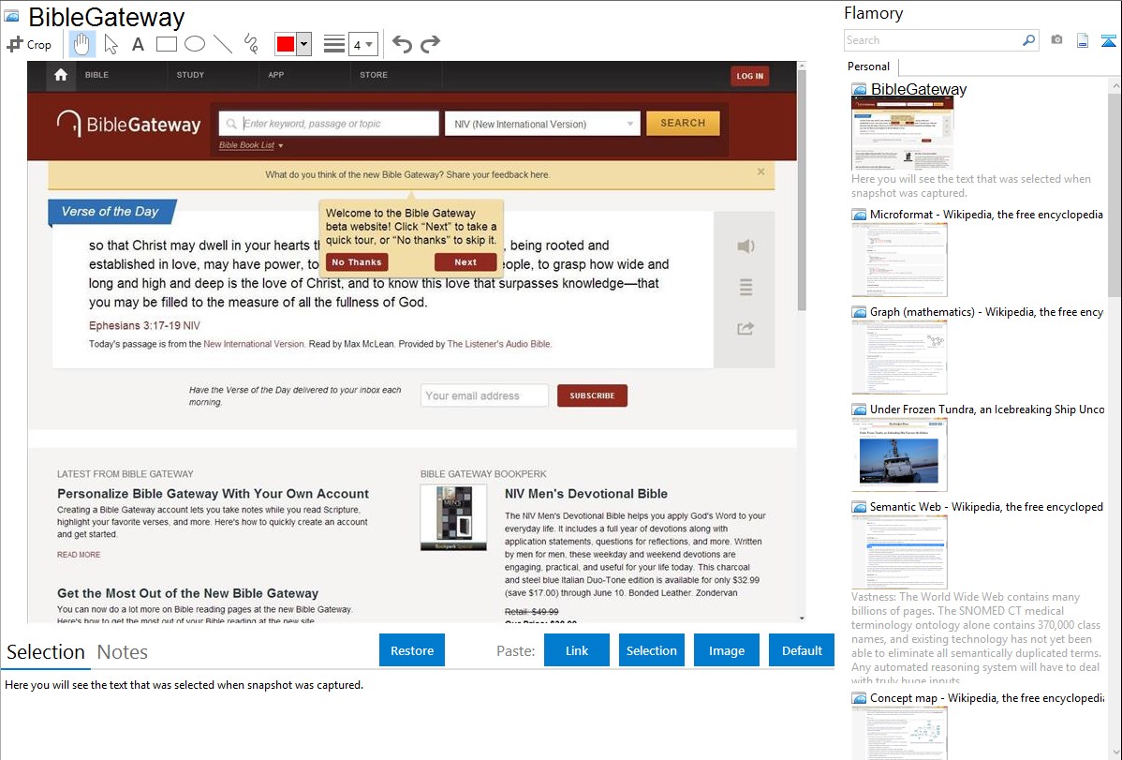Click the camera snapshot icon
Image resolution: width=1122 pixels, height=760 pixels.
(x=1056, y=40)
